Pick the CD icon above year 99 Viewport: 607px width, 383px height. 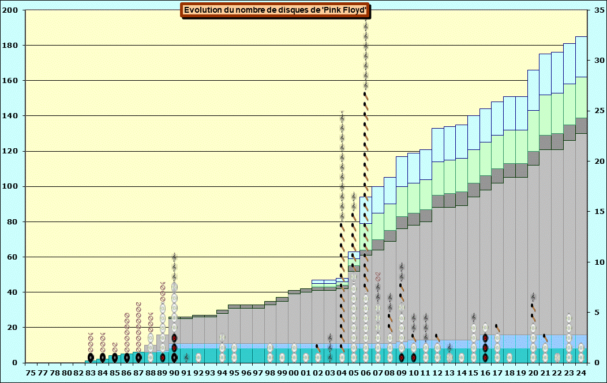[x=282, y=358]
